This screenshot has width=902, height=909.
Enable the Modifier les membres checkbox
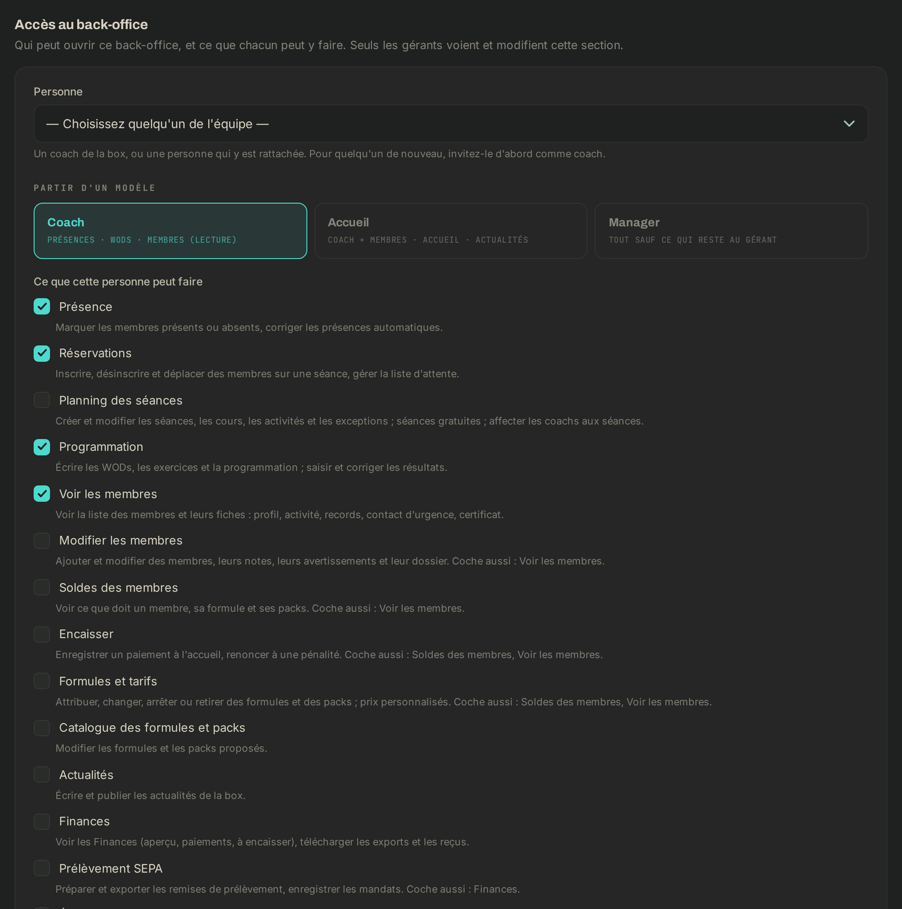click(42, 540)
